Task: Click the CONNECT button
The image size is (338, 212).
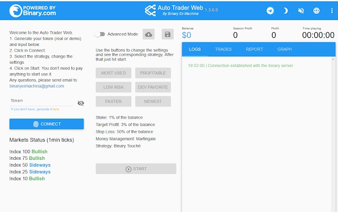Action: [x=46, y=124]
